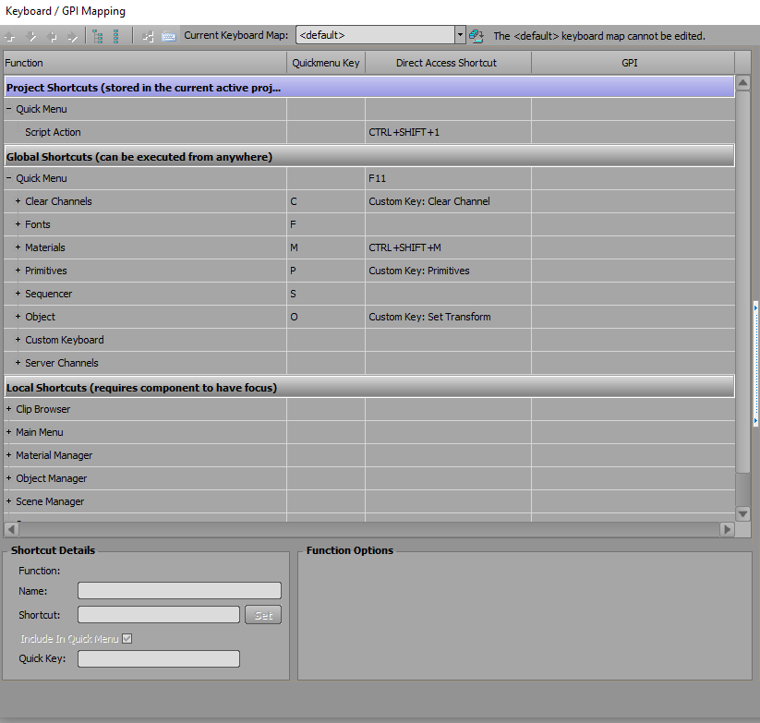The width and height of the screenshot is (760, 723).
Task: Click the Quickmenu Key cell S
Action: coord(326,294)
